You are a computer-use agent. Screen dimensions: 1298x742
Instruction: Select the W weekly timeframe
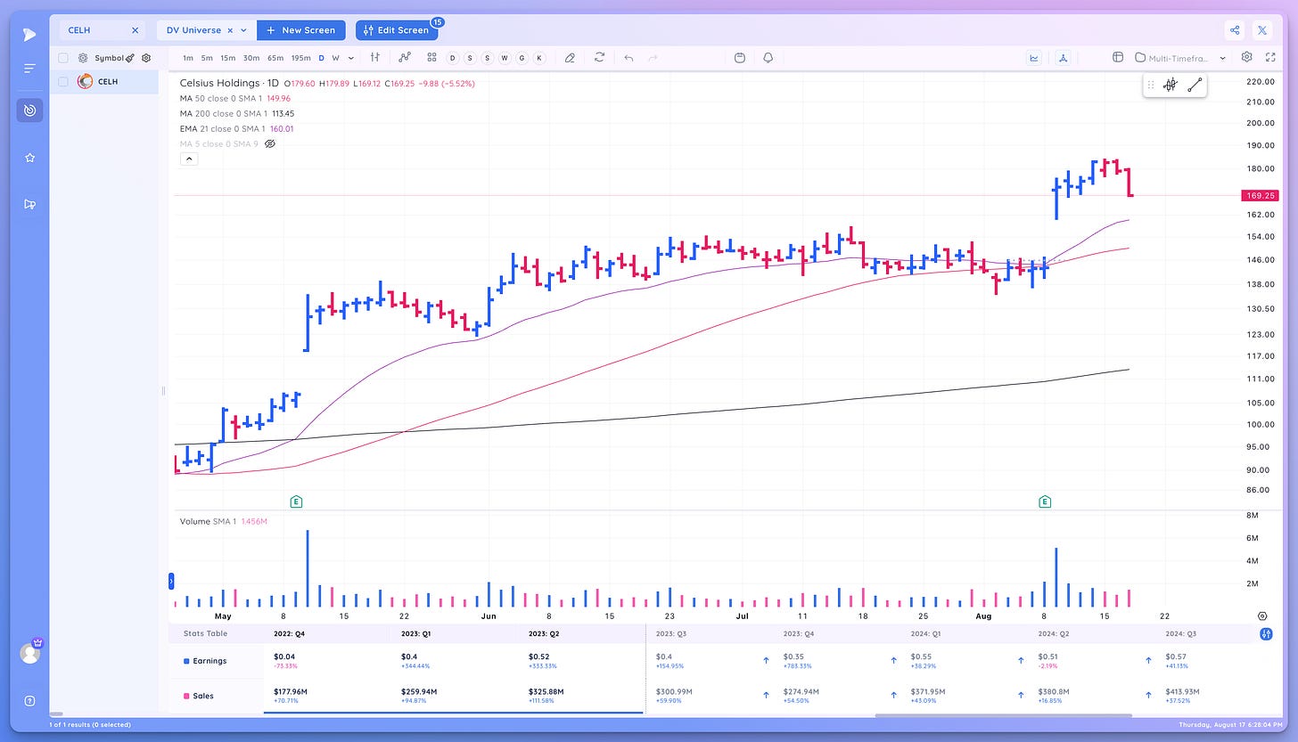[335, 58]
